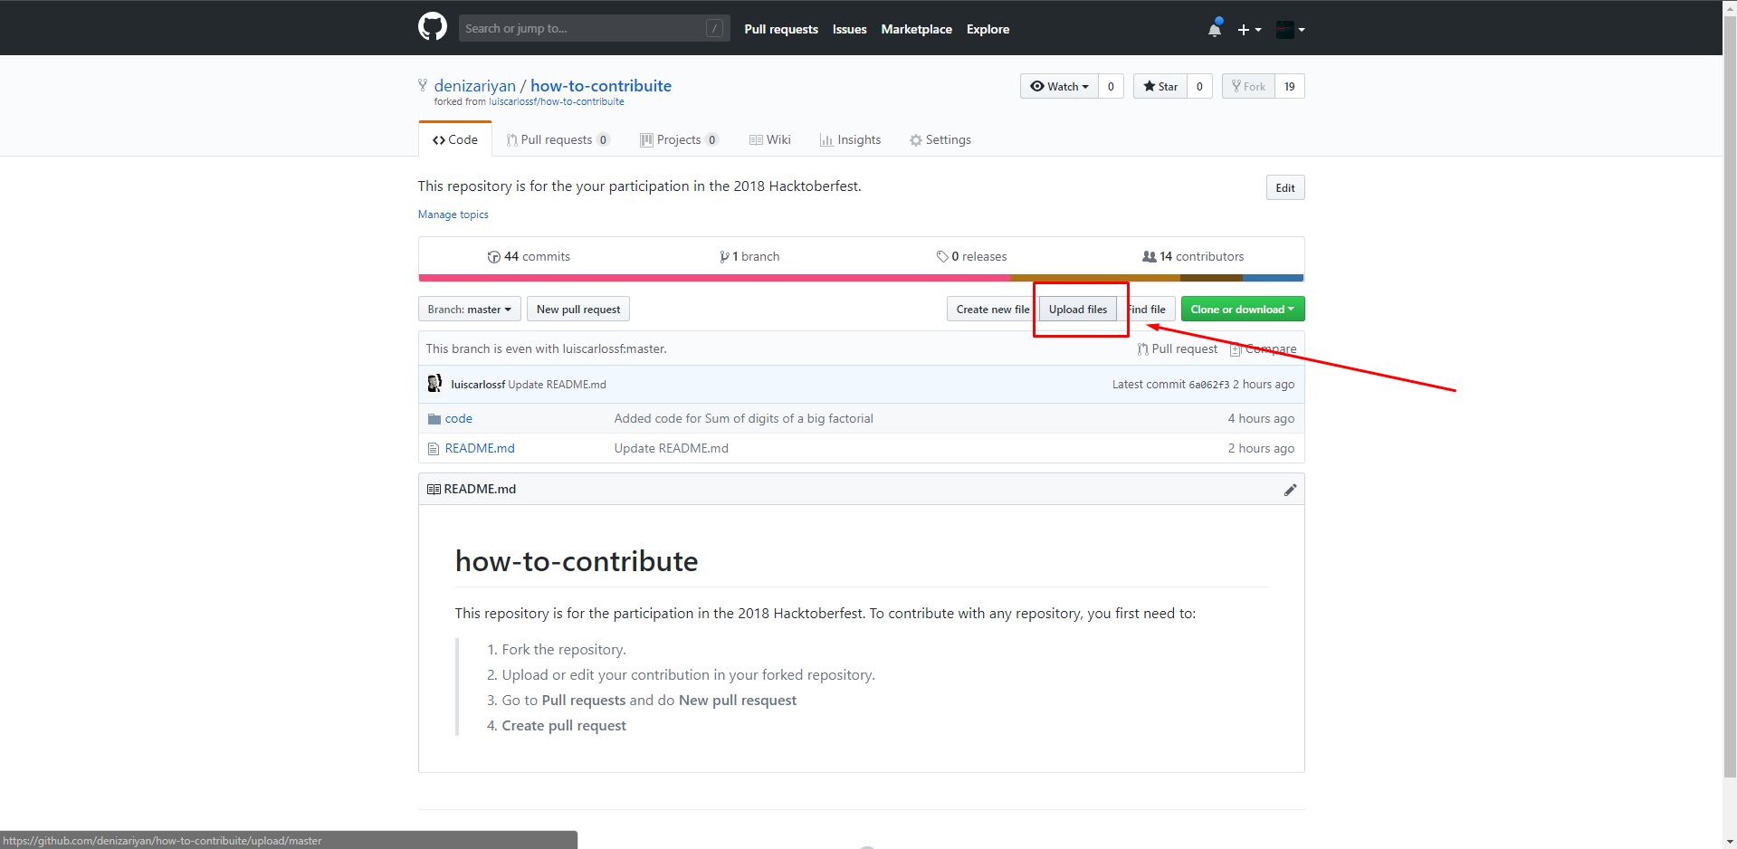Image resolution: width=1737 pixels, height=849 pixels.
Task: Click Manage topics
Action: coord(453,215)
